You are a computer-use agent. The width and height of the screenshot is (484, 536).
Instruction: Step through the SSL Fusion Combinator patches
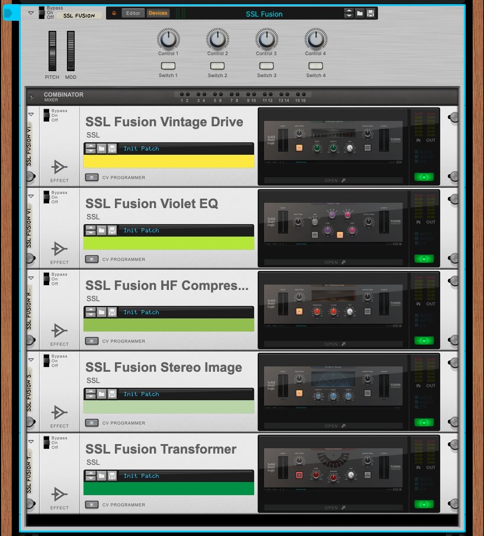349,13
